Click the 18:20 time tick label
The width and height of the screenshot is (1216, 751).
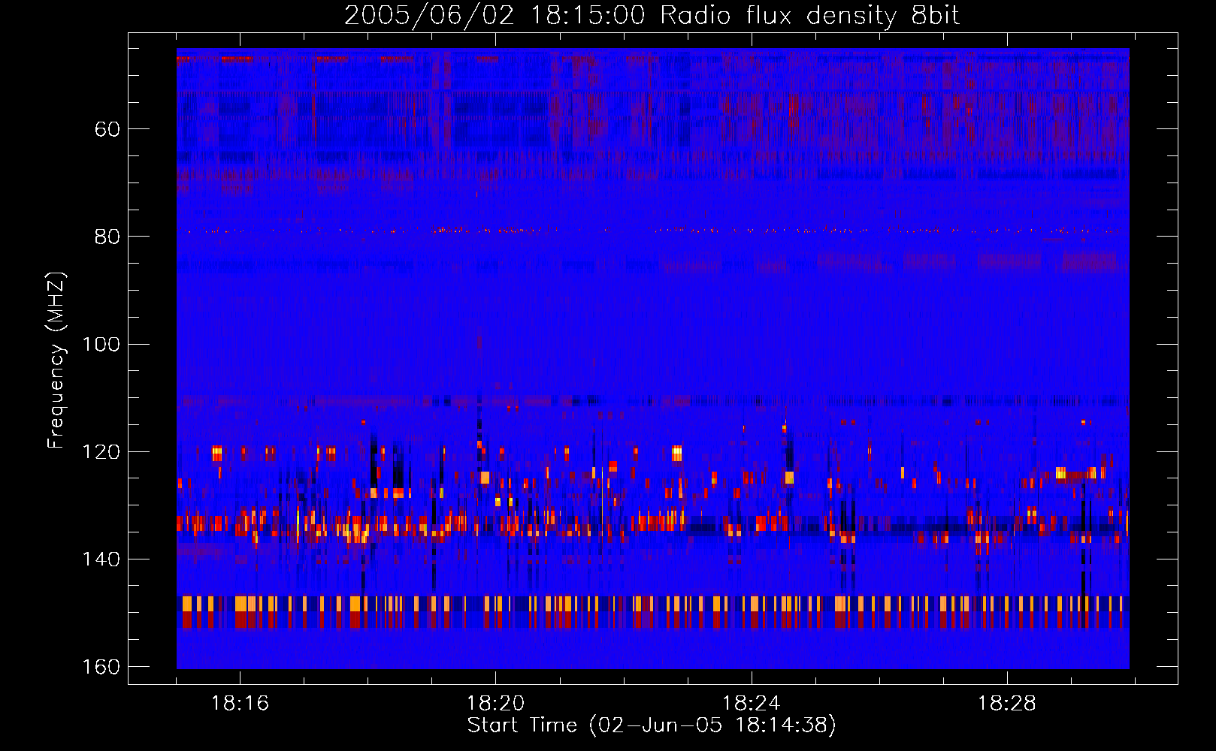tap(495, 704)
